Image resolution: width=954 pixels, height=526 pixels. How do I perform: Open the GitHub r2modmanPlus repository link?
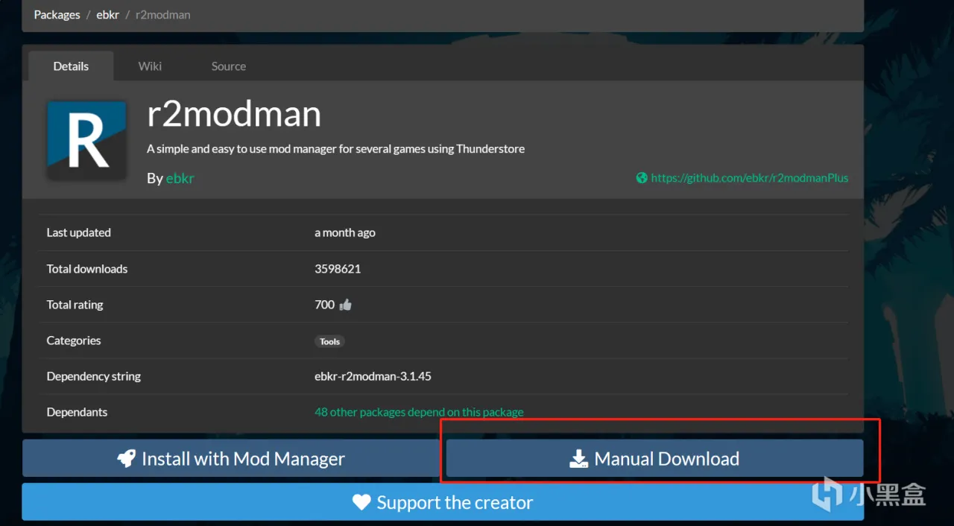[x=749, y=178]
